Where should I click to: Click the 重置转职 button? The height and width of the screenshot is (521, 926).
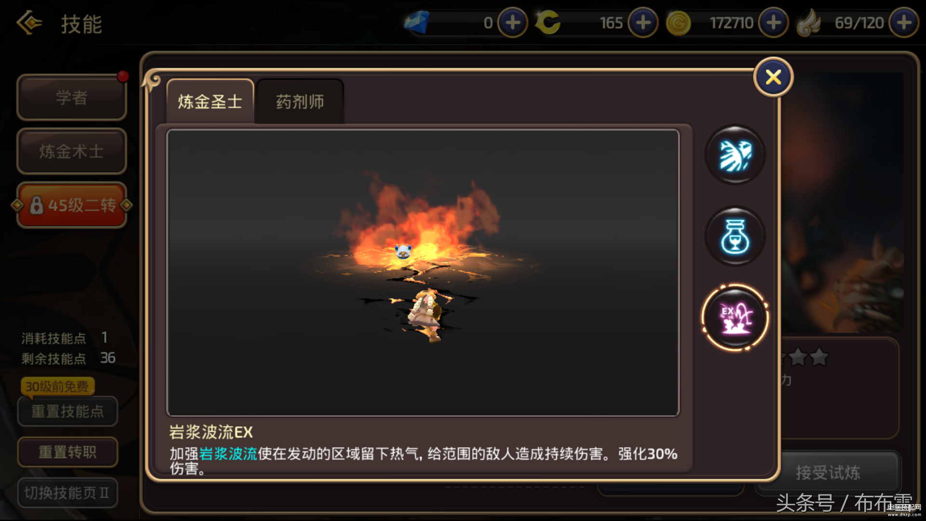click(68, 452)
